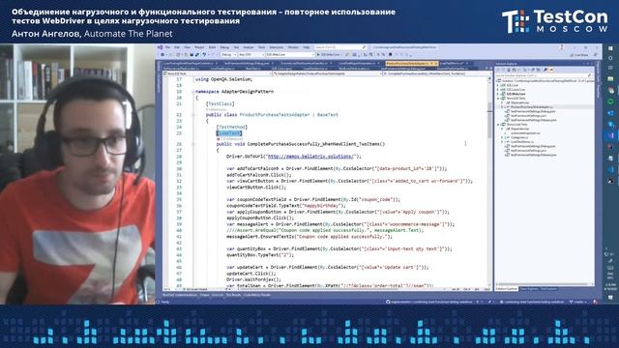Viewport: 619px width, 348px height.
Task: Click the Navigate Backward toolbar icon
Action: (162, 55)
